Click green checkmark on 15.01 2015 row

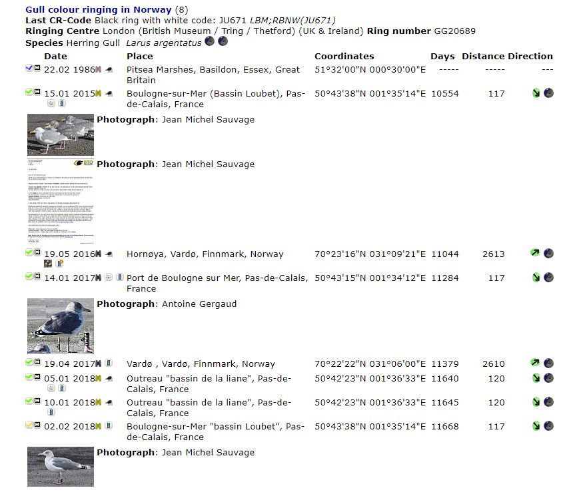coord(29,93)
